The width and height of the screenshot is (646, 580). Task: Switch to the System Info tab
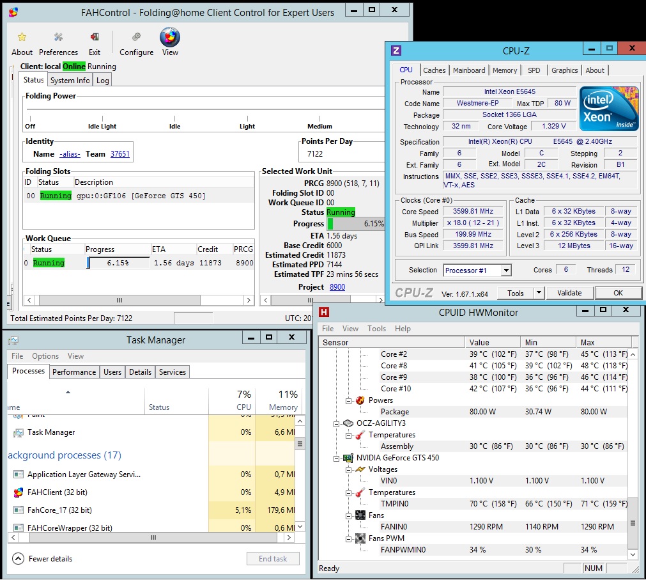pyautogui.click(x=70, y=81)
